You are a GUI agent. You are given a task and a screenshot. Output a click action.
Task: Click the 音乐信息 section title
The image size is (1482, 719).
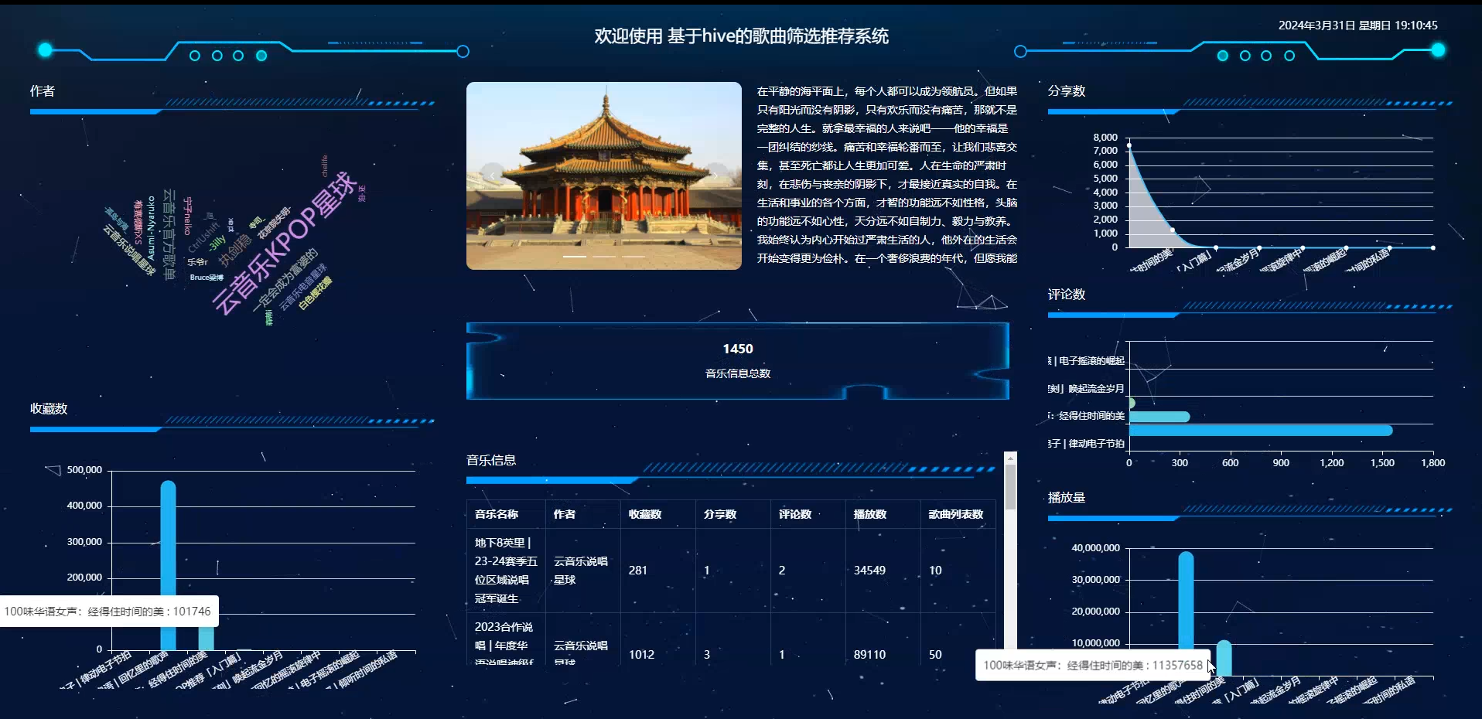coord(491,460)
